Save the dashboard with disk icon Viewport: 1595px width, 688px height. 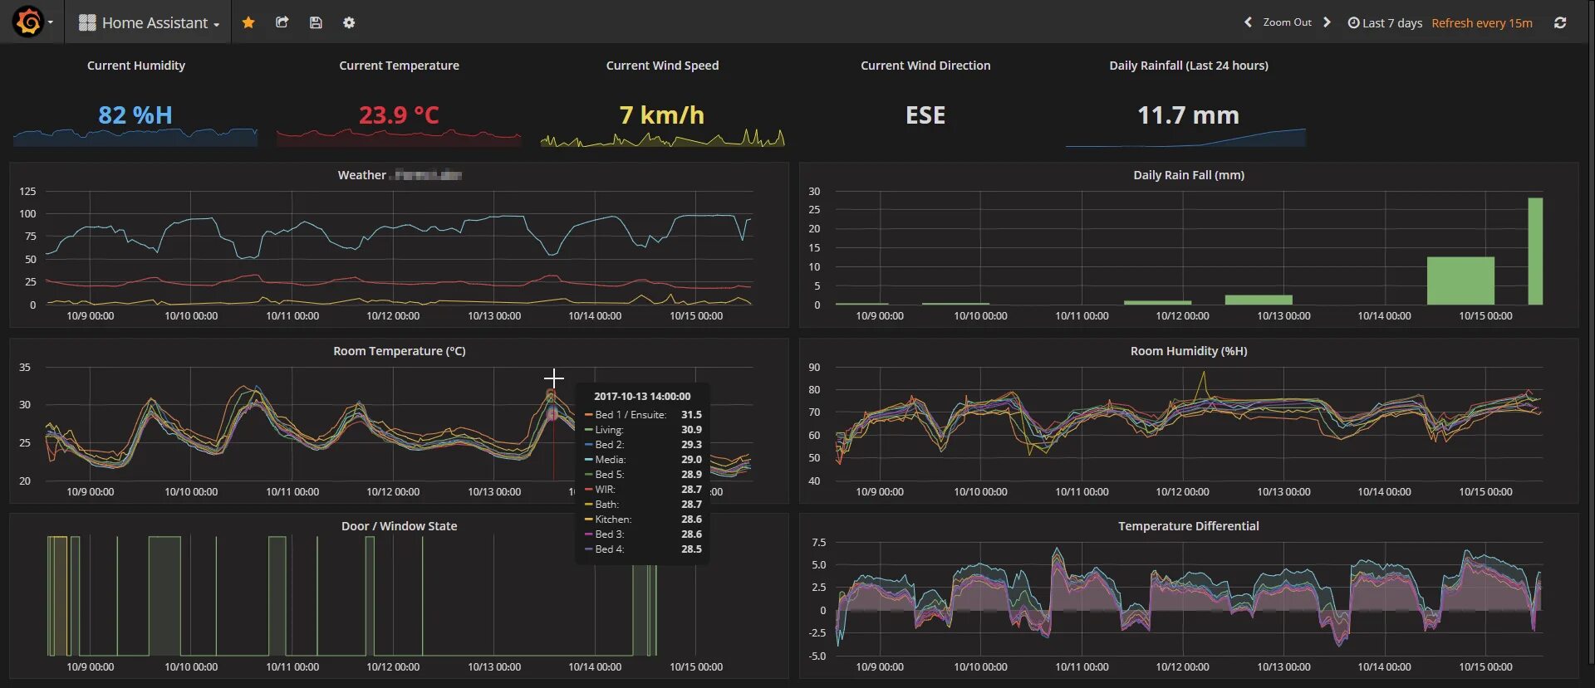click(x=316, y=22)
